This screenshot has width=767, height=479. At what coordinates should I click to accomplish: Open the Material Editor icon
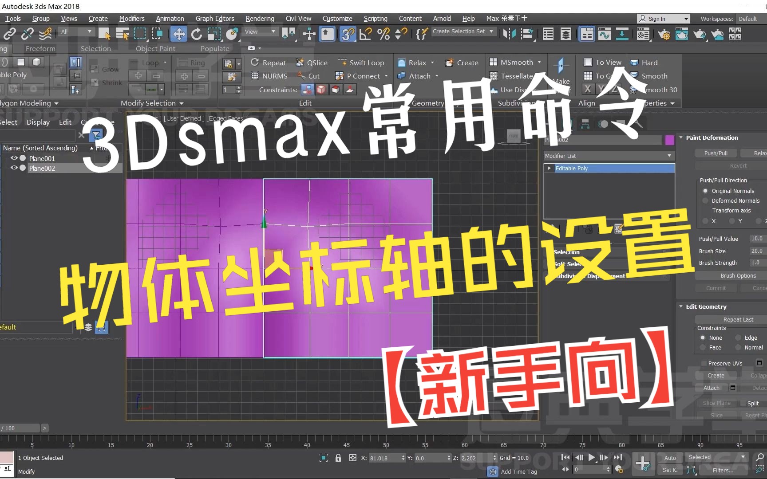(x=643, y=34)
